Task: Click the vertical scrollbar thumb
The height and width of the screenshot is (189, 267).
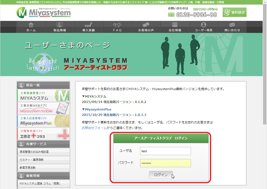Action: coord(264,64)
